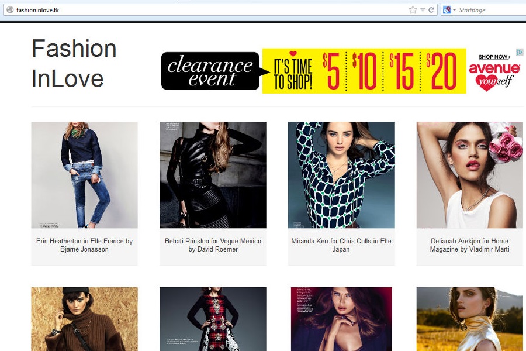Click the Startpage search engine icon
This screenshot has height=351, width=526.
coord(447,10)
